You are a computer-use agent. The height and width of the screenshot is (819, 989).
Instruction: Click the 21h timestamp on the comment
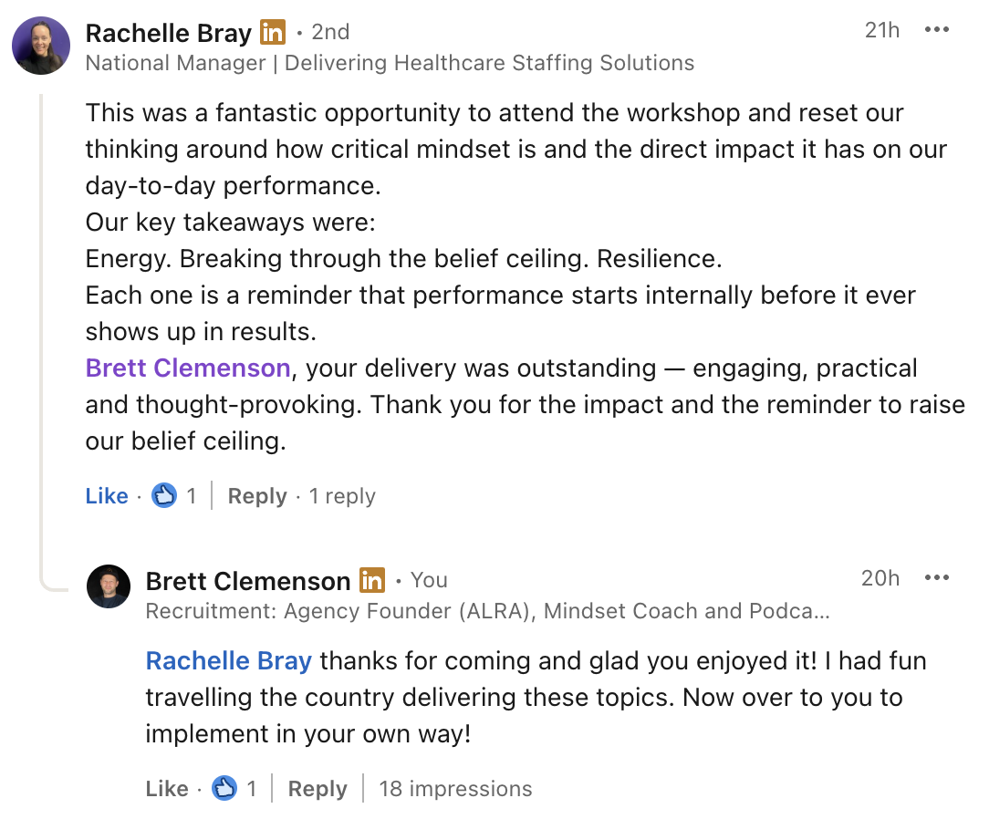[x=882, y=30]
